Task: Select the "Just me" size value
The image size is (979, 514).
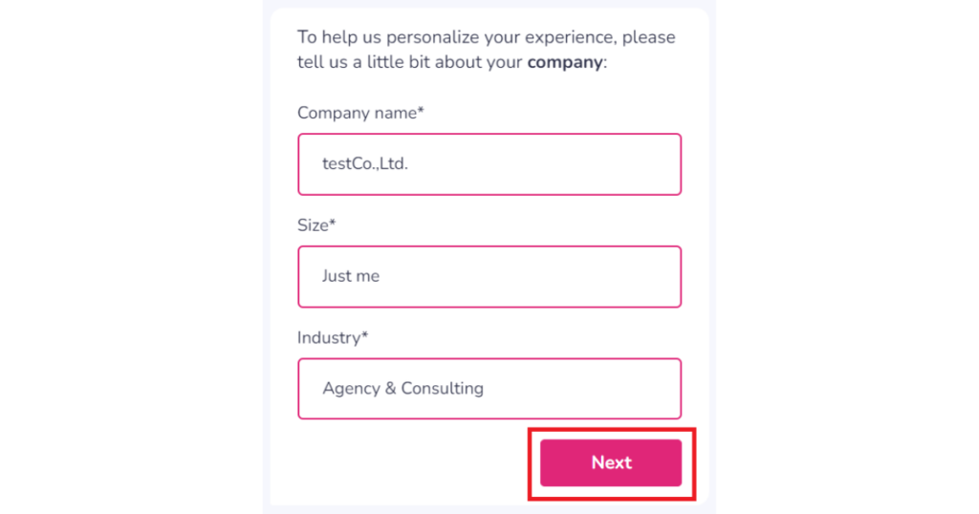Action: pos(351,277)
